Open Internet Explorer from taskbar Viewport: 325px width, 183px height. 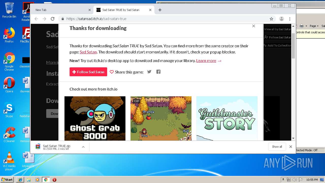[20, 180]
